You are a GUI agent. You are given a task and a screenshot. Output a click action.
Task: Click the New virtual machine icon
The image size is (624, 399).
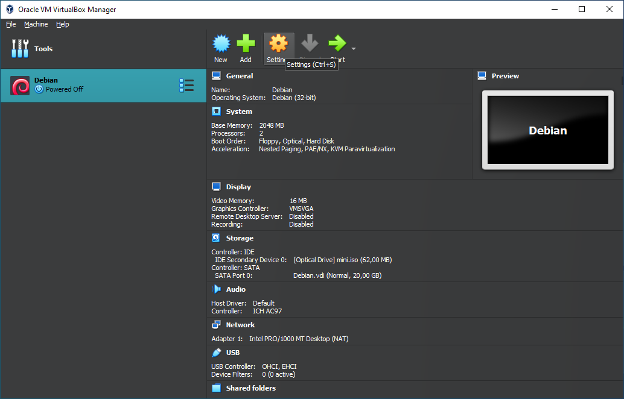(221, 43)
